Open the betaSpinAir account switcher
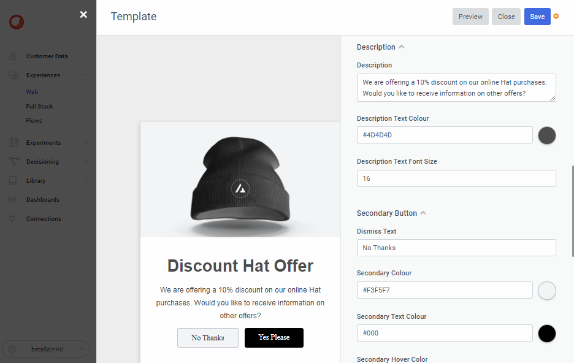The height and width of the screenshot is (363, 574). click(x=47, y=350)
